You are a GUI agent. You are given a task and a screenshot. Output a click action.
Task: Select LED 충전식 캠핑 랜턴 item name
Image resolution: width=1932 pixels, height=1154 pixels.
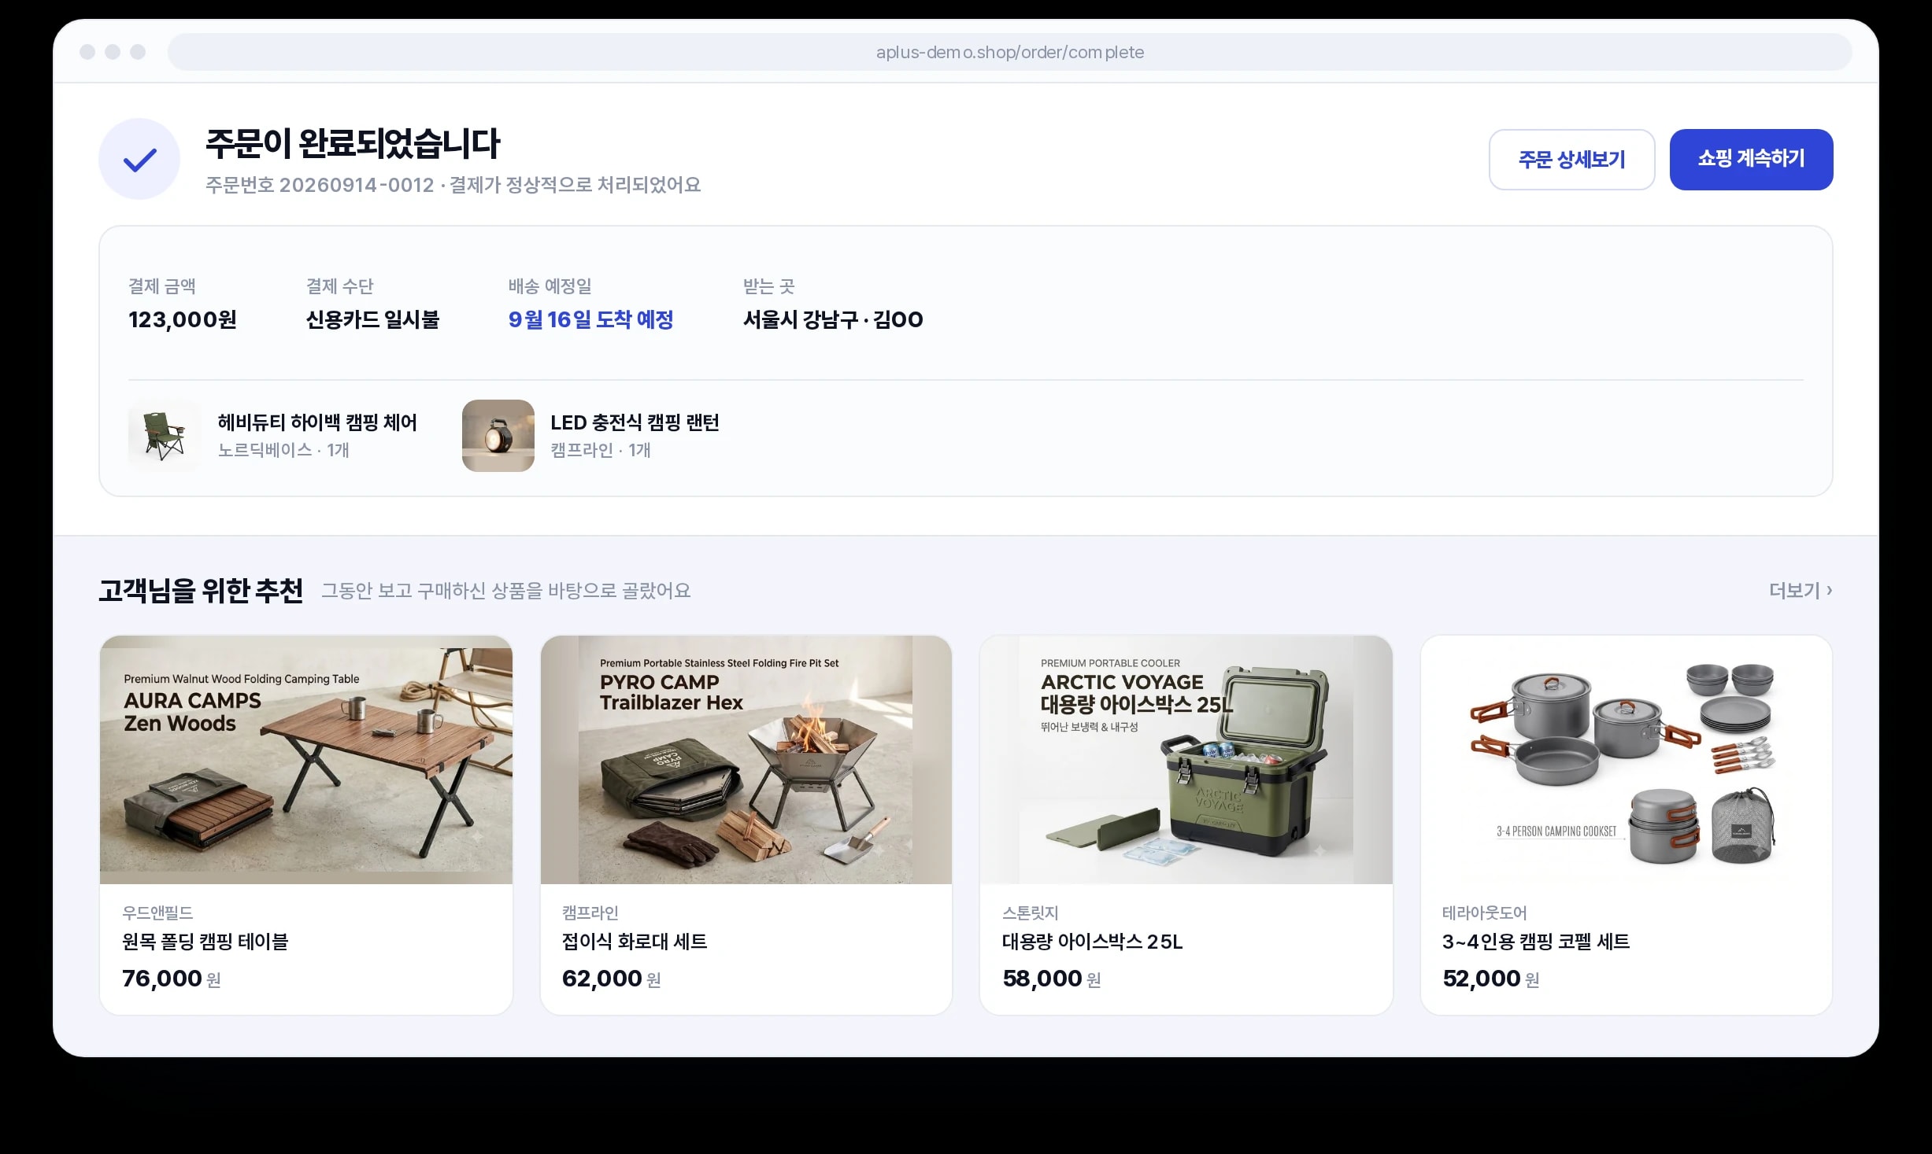(x=635, y=422)
